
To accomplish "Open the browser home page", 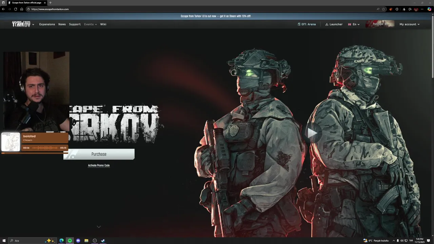I will 22,9.
